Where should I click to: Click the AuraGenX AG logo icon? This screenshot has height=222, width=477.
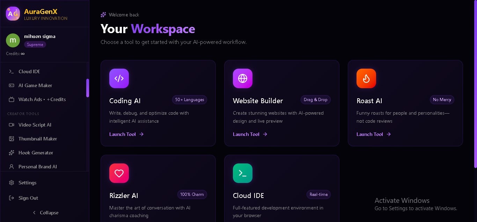tap(13, 14)
